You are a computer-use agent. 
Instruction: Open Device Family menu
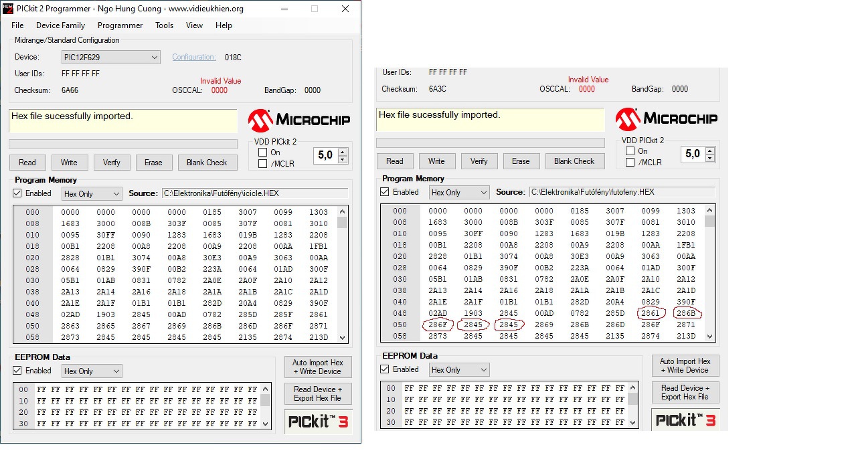click(x=60, y=25)
